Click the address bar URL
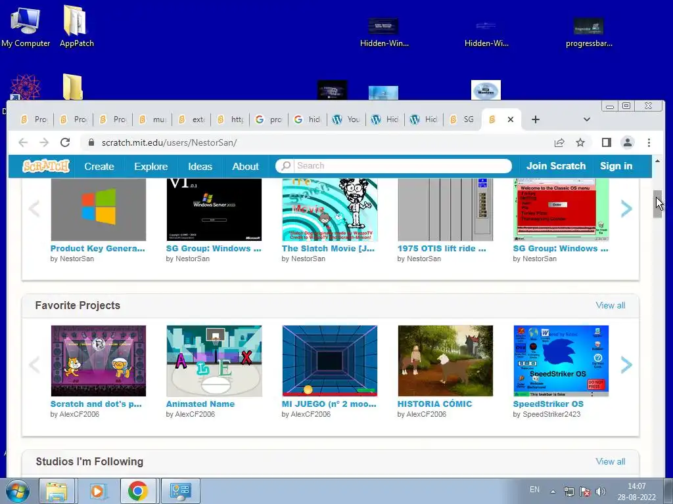This screenshot has height=504, width=673. tap(169, 142)
